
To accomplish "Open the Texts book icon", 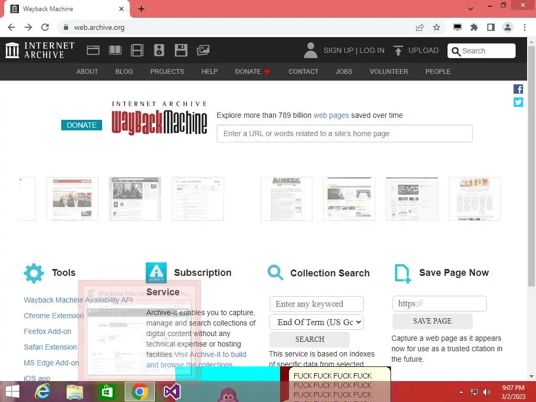I will point(115,50).
